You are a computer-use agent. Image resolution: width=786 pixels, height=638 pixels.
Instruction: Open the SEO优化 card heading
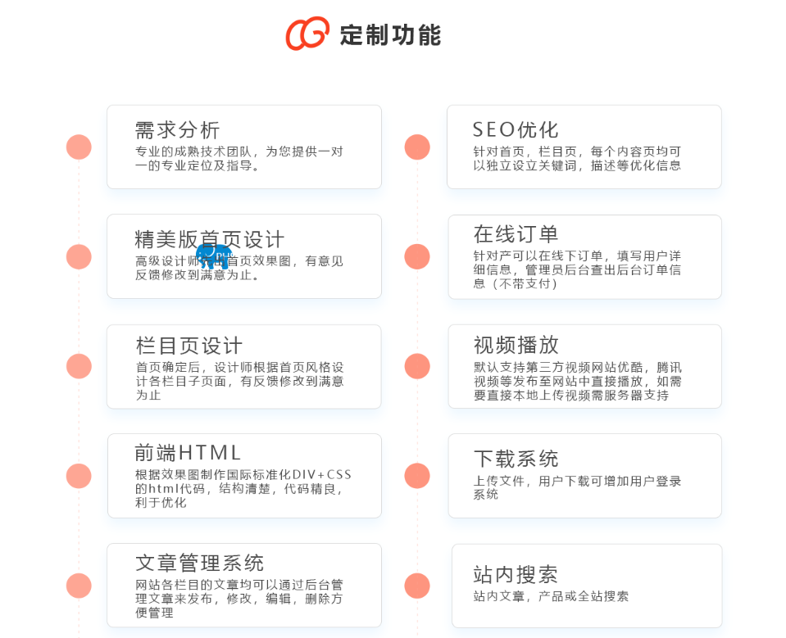516,129
